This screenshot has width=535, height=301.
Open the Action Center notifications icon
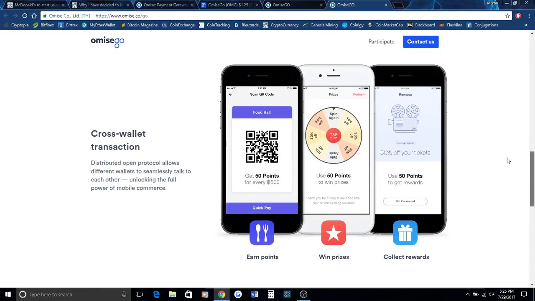(524, 294)
